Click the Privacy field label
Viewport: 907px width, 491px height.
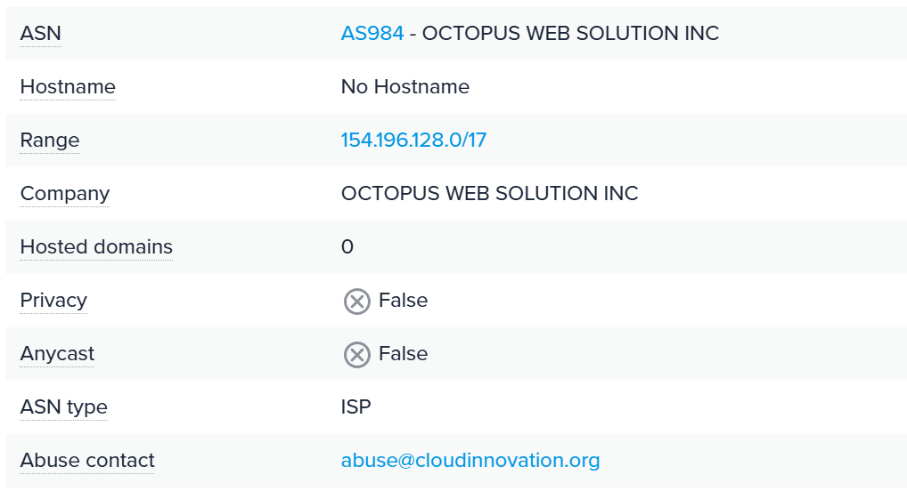[x=53, y=301]
